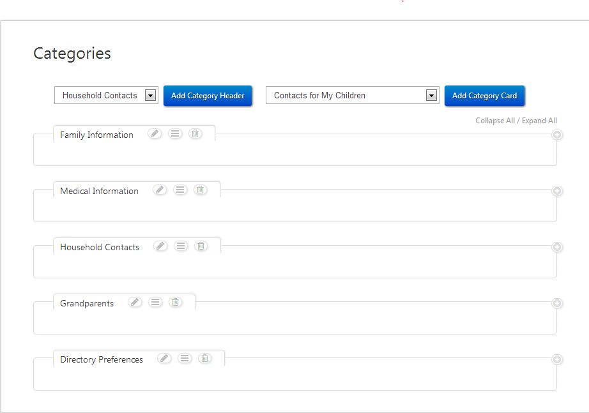Open the reorder icon for Family Information
The image size is (589, 413).
(175, 133)
